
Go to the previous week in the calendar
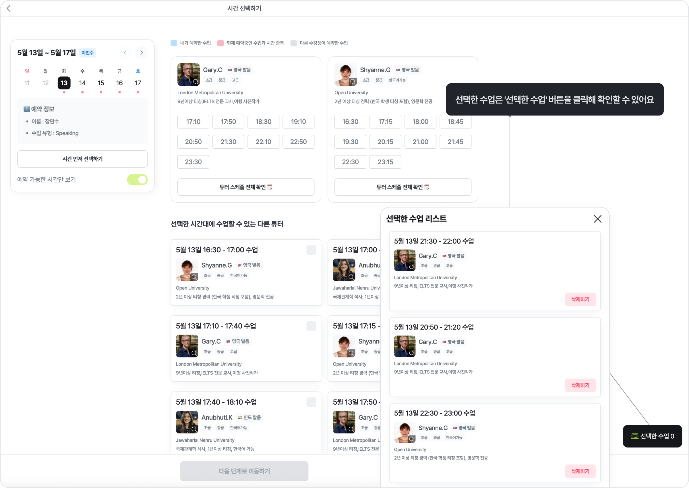coord(125,53)
